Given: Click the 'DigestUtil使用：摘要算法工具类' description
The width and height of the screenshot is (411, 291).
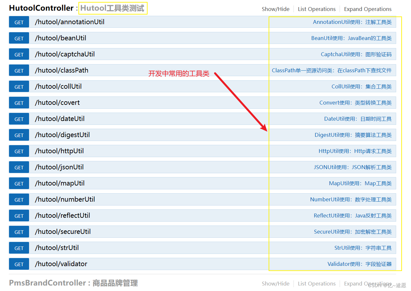Looking at the screenshot, I should click(x=353, y=135).
